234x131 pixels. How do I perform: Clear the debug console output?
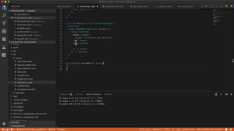pos(216,94)
